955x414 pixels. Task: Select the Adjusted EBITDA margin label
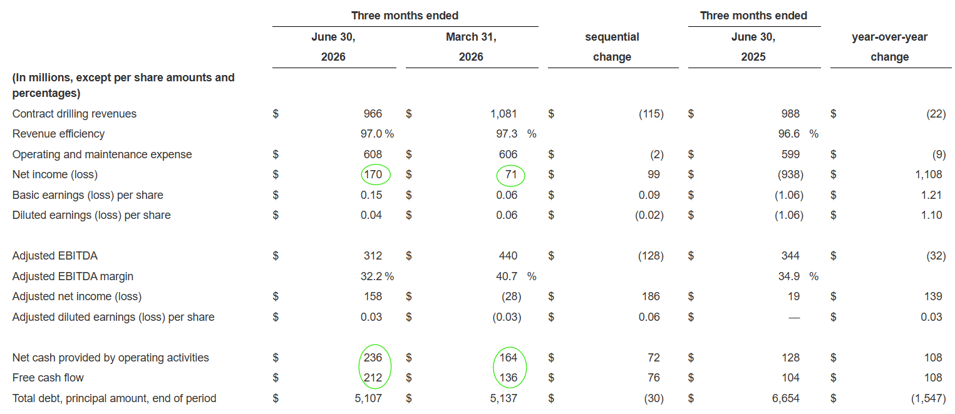(73, 276)
